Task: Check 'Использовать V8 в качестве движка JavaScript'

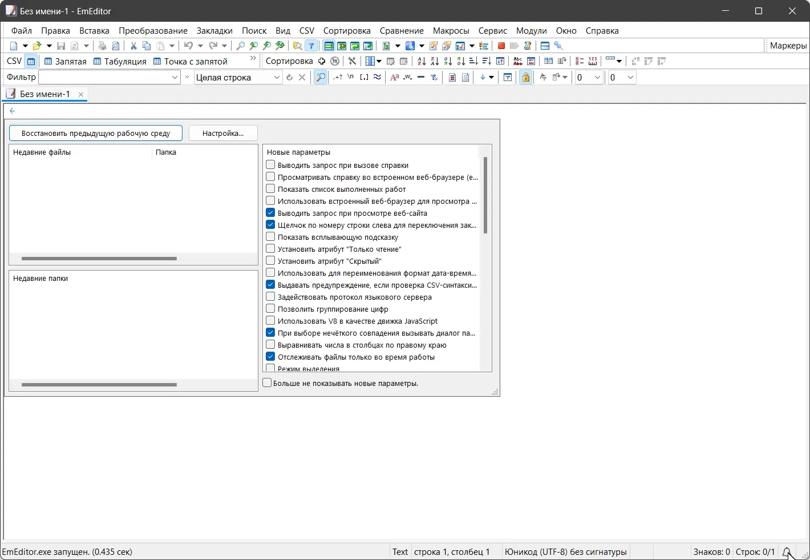Action: tap(270, 321)
